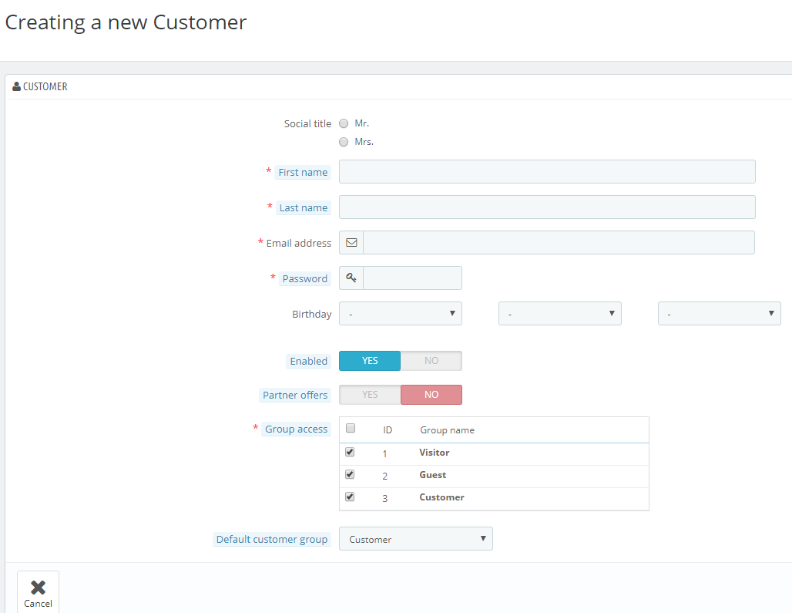This screenshot has height=613, width=792.
Task: Select the Mrs. social title
Action: [x=344, y=142]
